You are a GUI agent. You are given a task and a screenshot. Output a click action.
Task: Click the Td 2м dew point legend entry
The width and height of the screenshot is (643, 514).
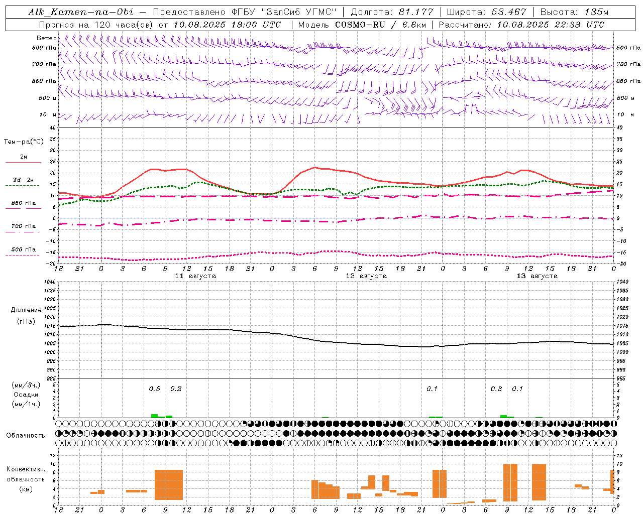[23, 180]
